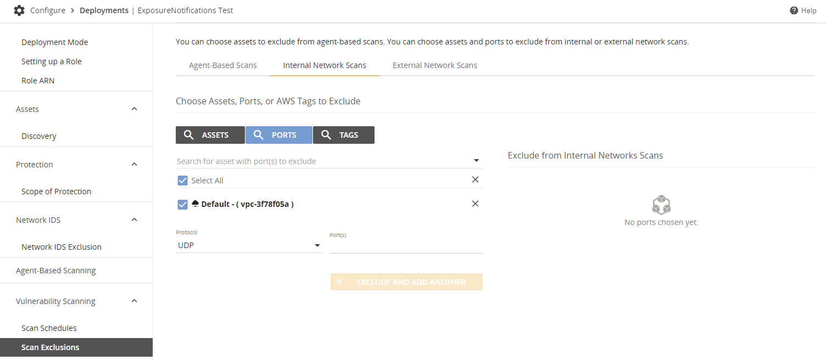Open Discovery sidebar item
The image size is (826, 360).
pos(39,136)
